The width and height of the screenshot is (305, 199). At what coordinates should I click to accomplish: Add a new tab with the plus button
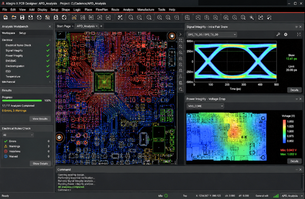tap(101, 26)
